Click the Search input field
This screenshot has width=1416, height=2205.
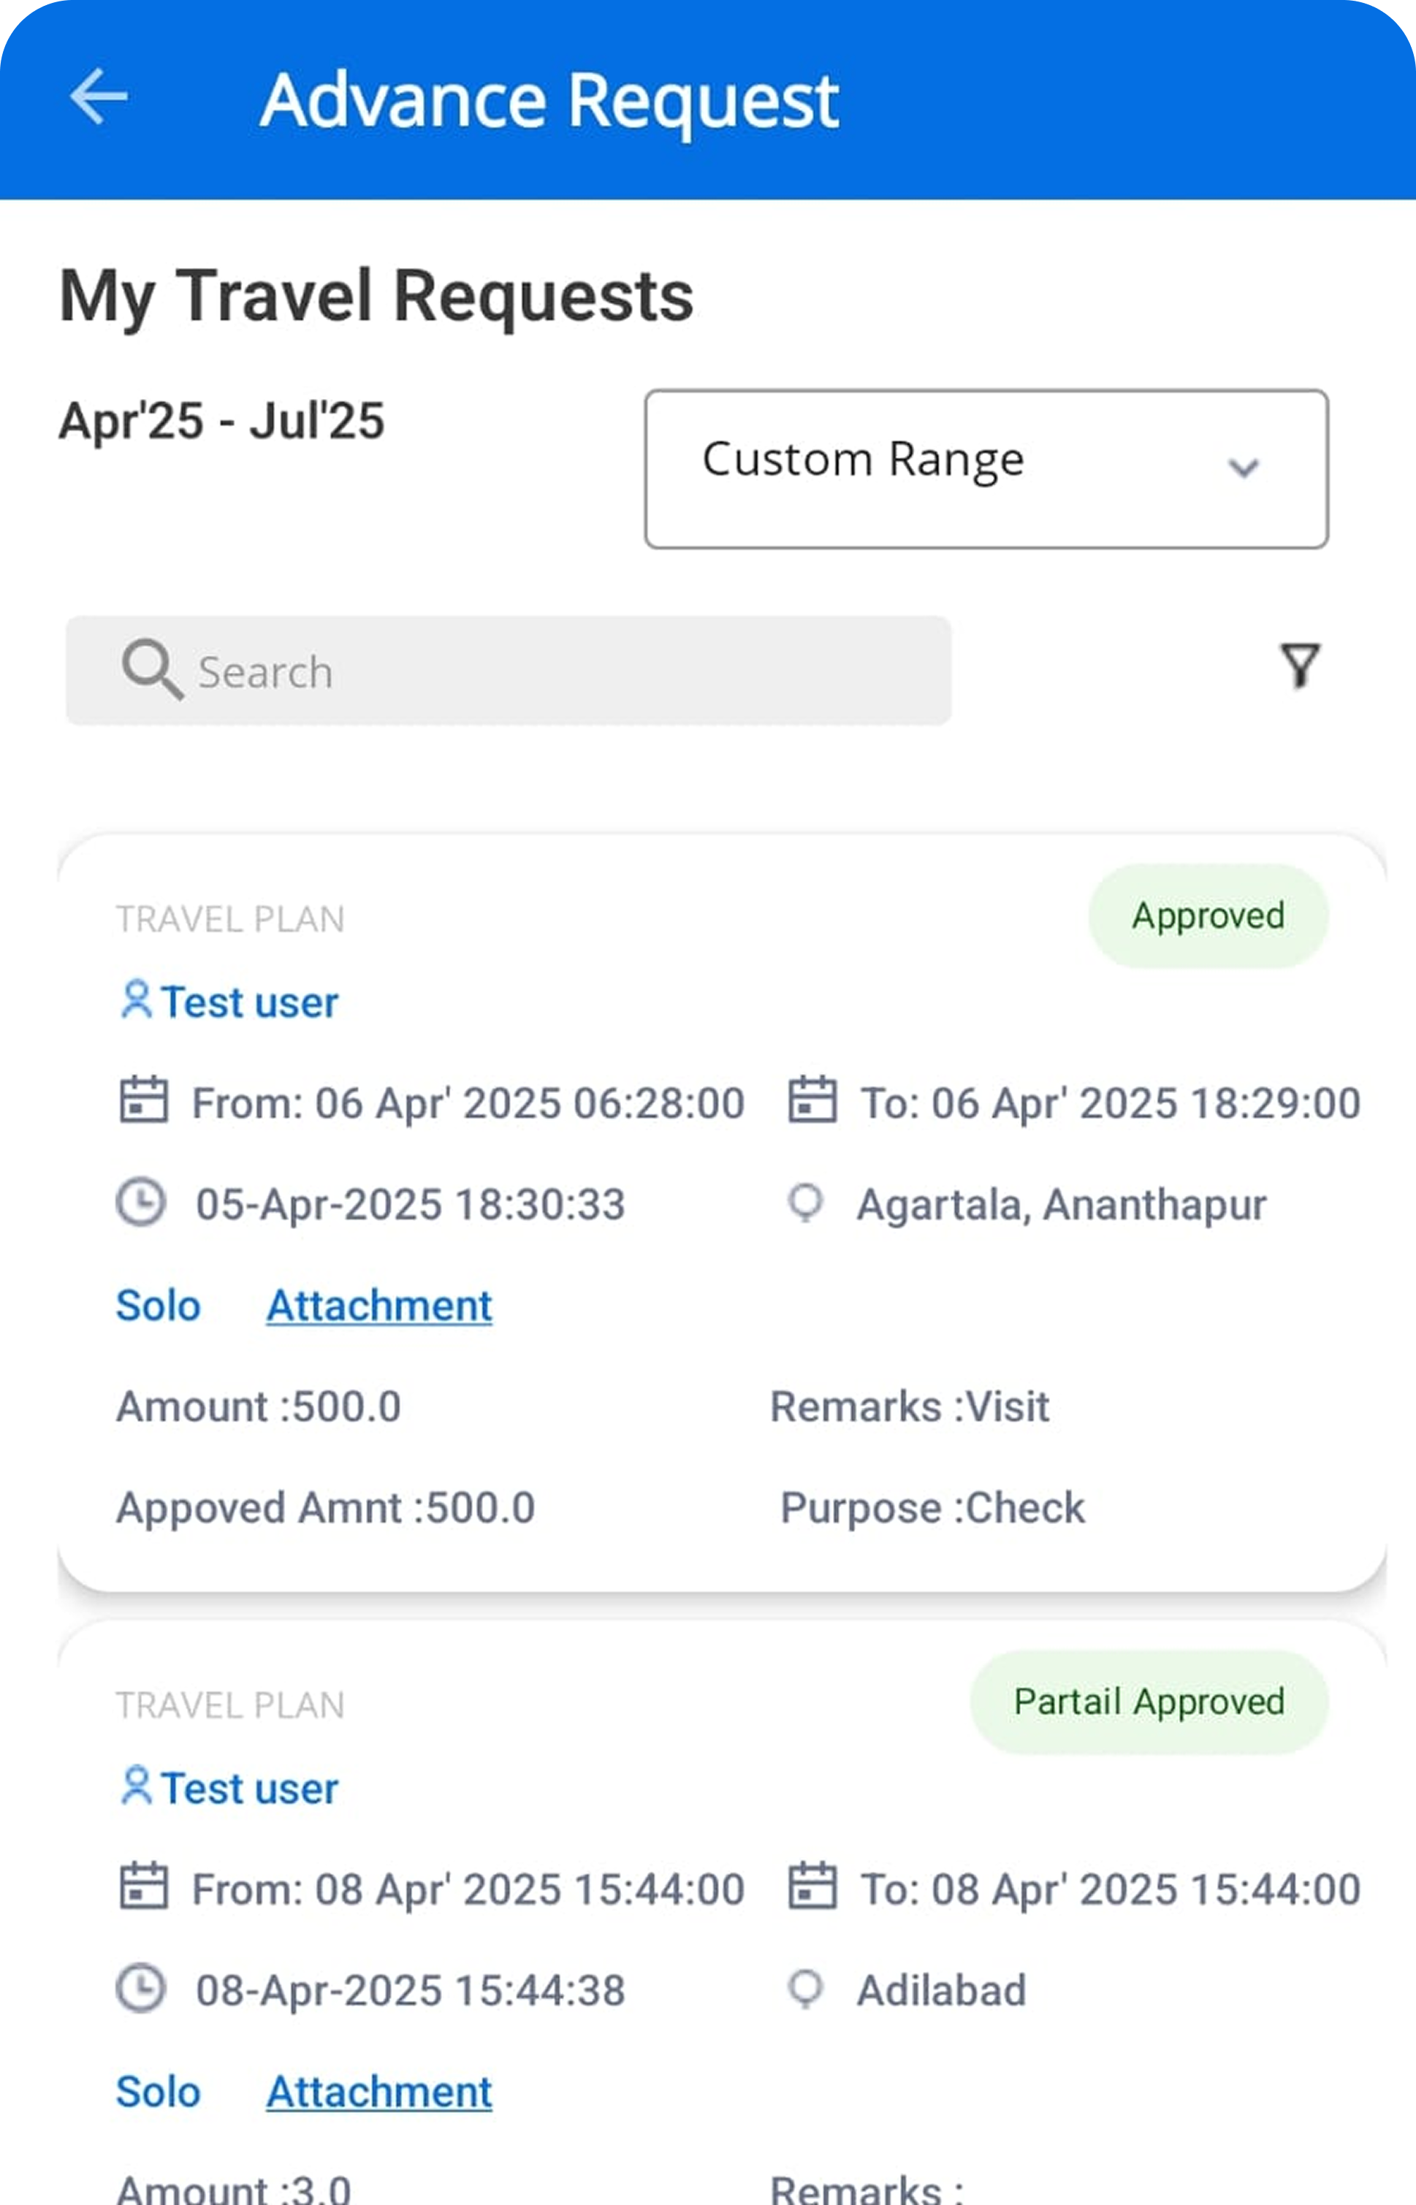pos(552,671)
